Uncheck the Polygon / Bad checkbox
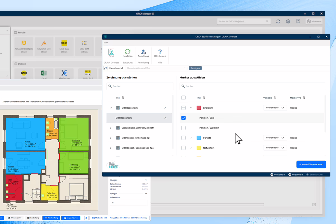Image resolution: width=336 pixels, height=224 pixels. click(183, 118)
